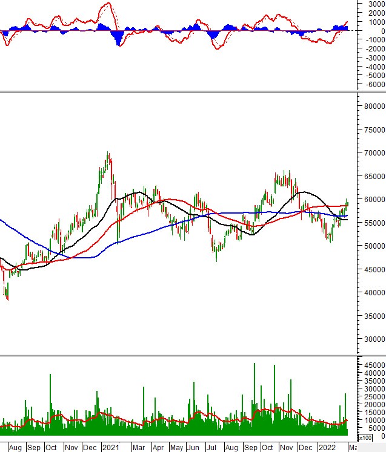Select the Mar label on time axis
Screen dimensions: 386x452
pyautogui.click(x=139, y=448)
